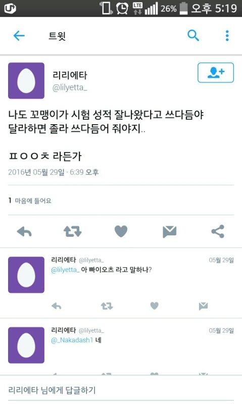Reply to the main tweet
The image size is (242, 404).
24,231
